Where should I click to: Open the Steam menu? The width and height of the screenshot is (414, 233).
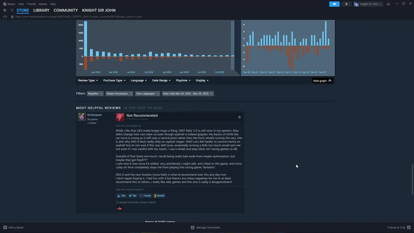pyautogui.click(x=11, y=4)
